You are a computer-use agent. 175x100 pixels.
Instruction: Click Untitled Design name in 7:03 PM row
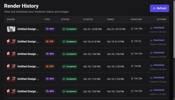coord(28,92)
